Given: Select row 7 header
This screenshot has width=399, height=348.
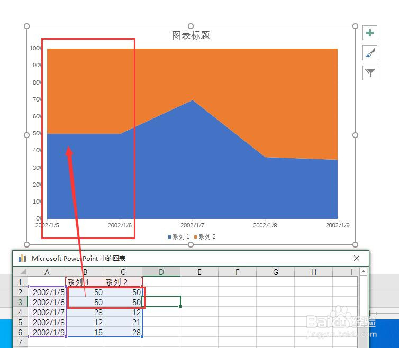Looking at the screenshot, I should pos(20,342).
